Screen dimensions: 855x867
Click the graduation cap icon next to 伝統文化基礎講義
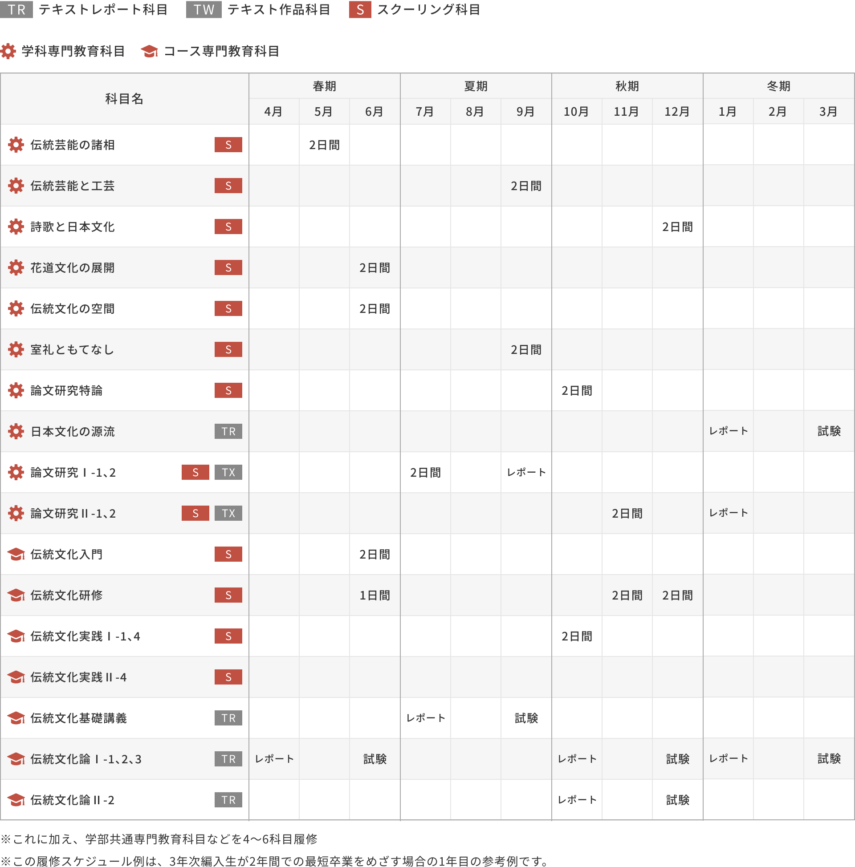tap(16, 718)
